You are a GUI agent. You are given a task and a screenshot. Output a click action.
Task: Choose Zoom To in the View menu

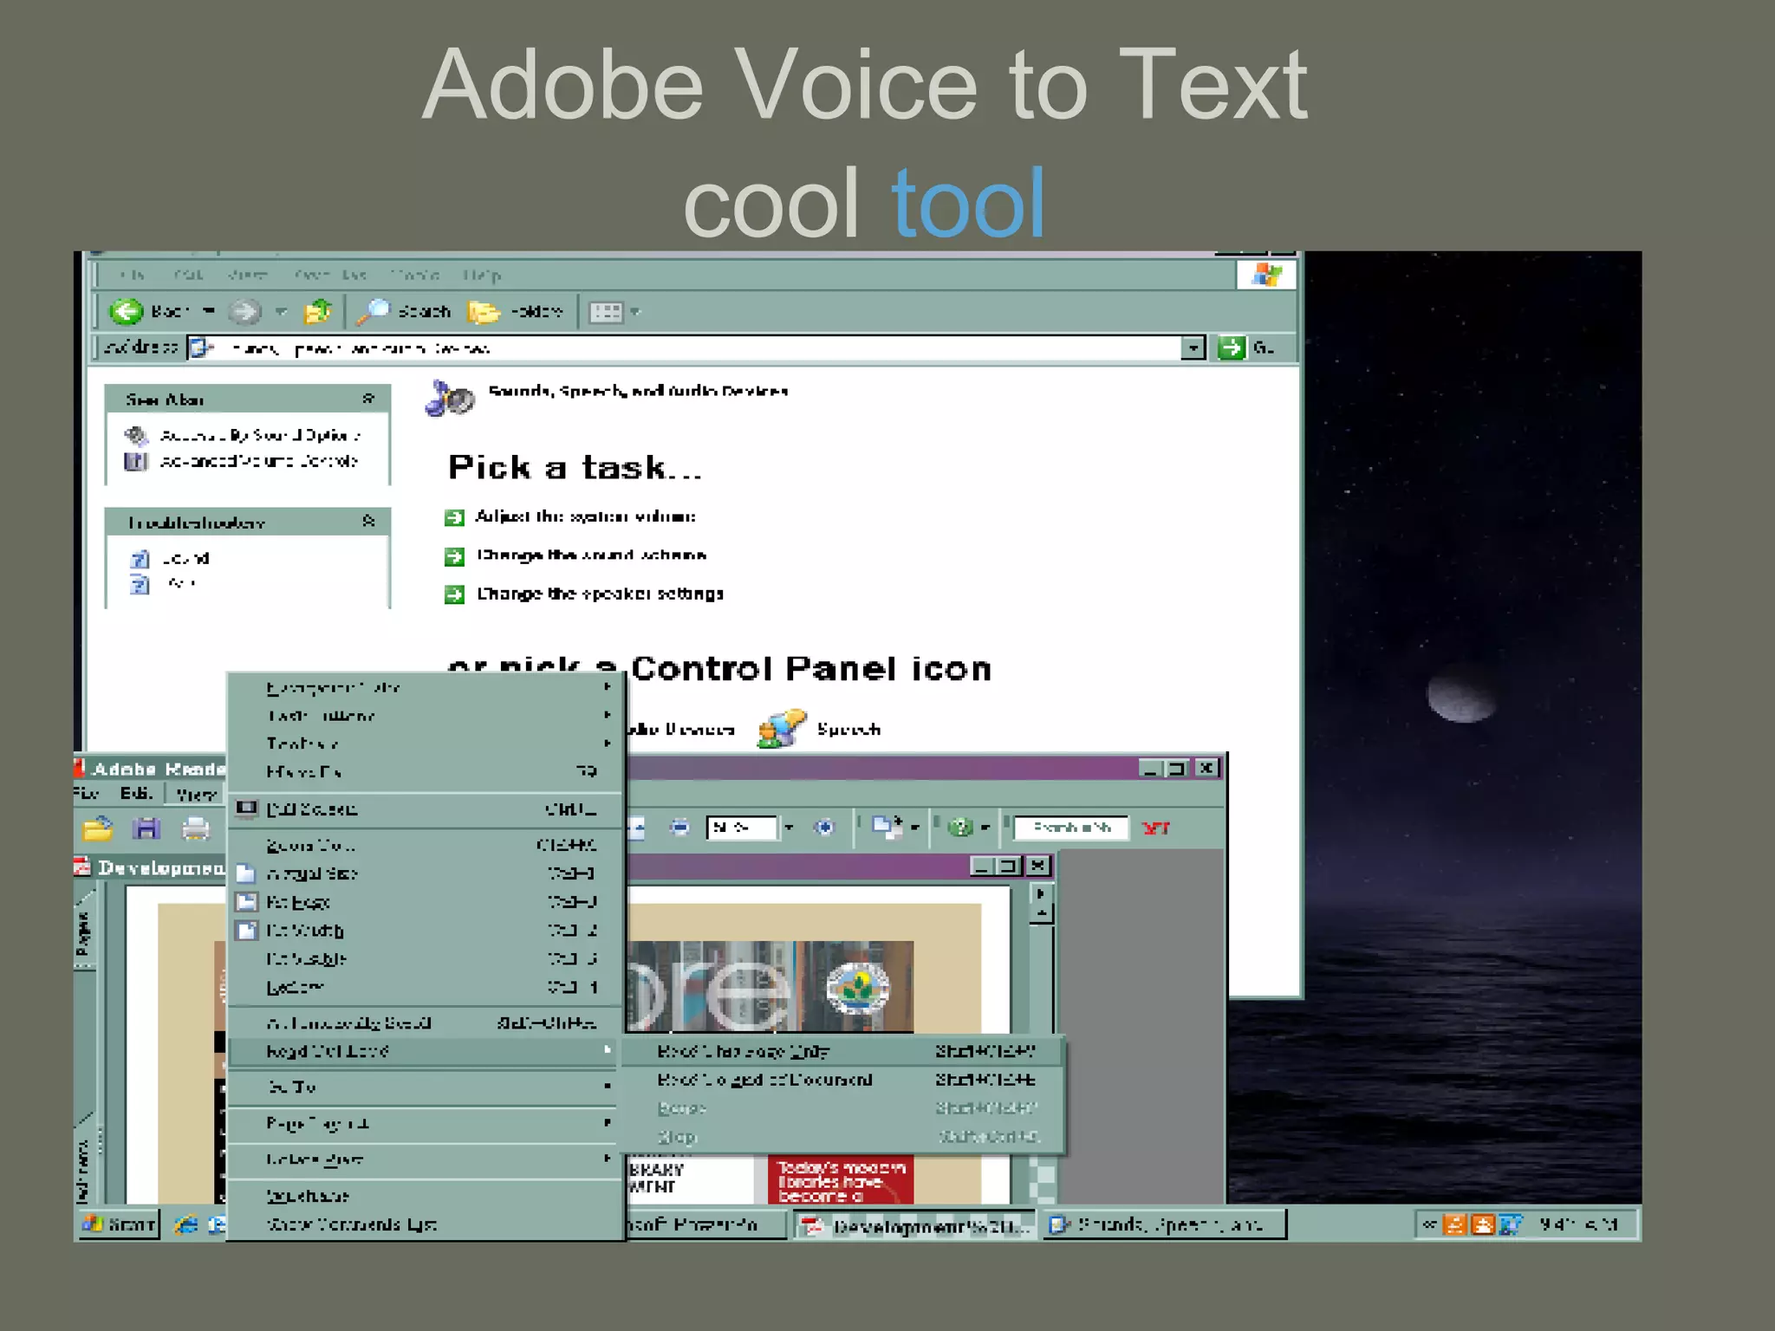(x=425, y=845)
